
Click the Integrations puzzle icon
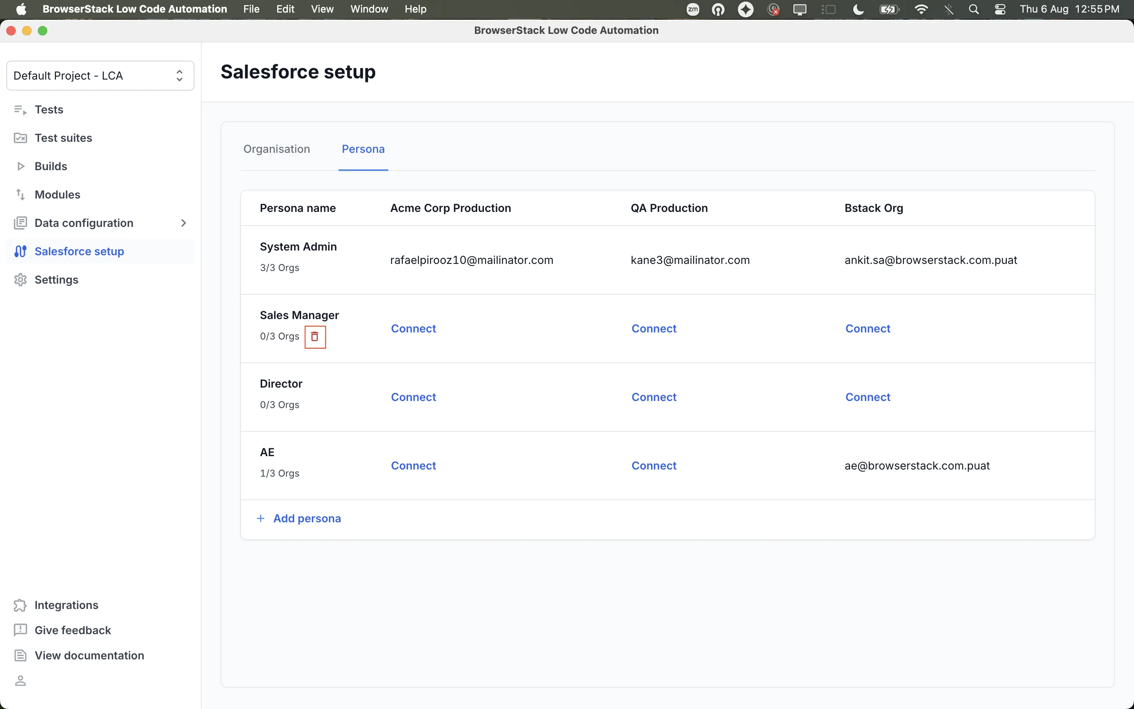coord(20,605)
